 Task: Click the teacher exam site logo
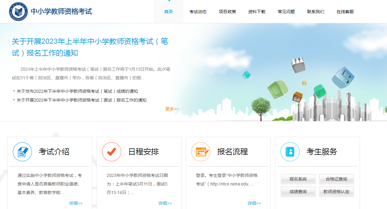pyautogui.click(x=18, y=12)
